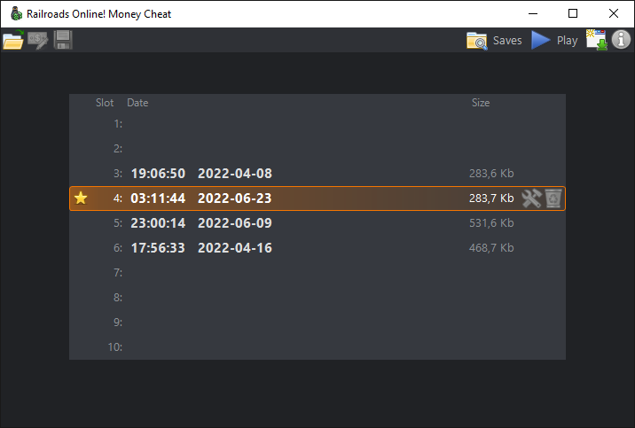Screen dimensions: 635x428
Task: Maximize the Money Cheat window
Action: (573, 14)
